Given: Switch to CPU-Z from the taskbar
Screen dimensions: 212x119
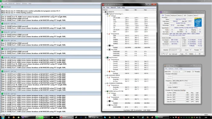Looking at the screenshot, I should coord(28,117).
